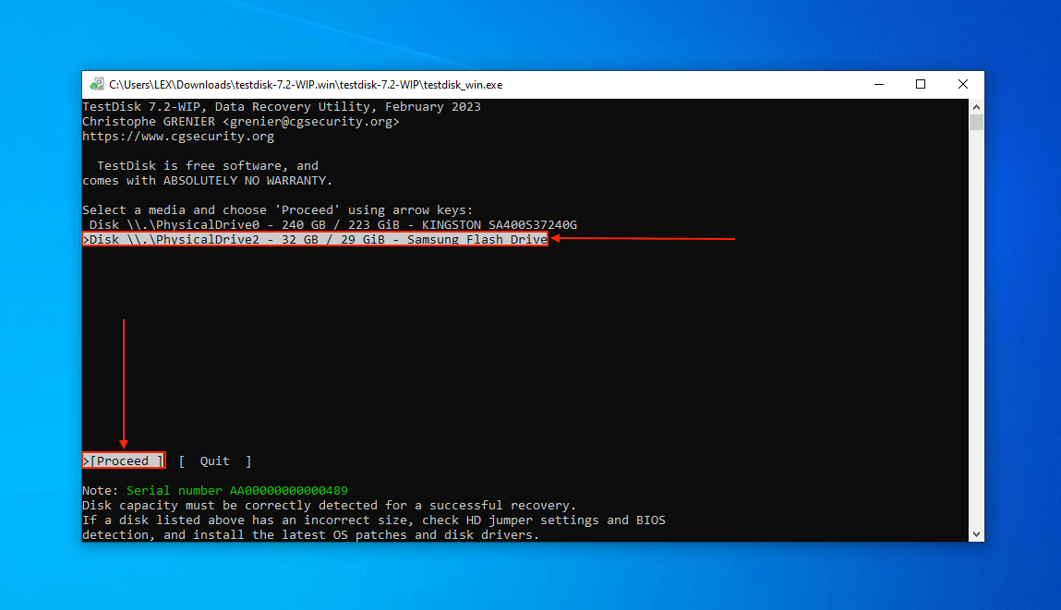This screenshot has height=610, width=1061.
Task: Minimize the testdisk_win.exe console window
Action: coord(878,84)
